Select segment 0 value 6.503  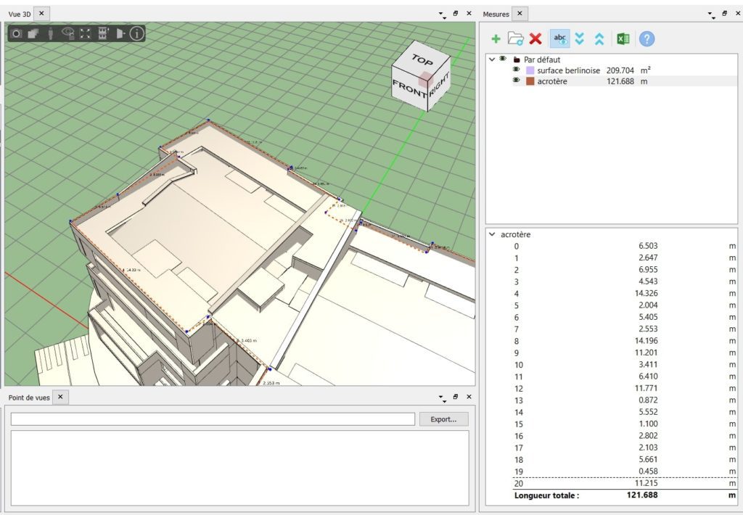[x=648, y=246]
